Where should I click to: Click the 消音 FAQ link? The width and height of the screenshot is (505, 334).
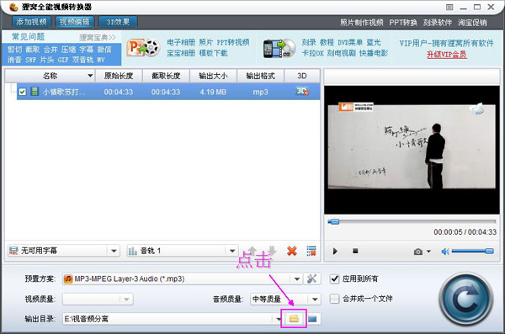coord(14,60)
